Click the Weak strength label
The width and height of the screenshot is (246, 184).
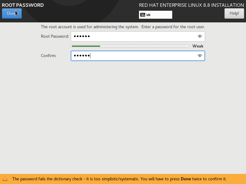point(198,46)
